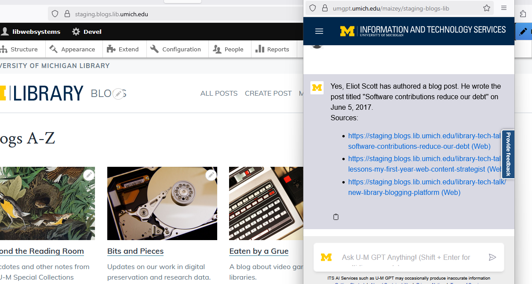The image size is (532, 284).
Task: Click the Devel gear menu item
Action: click(87, 32)
